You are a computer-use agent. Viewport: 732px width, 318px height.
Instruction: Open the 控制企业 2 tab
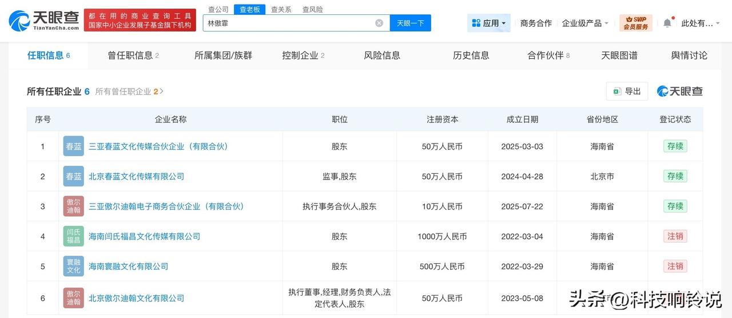[303, 55]
